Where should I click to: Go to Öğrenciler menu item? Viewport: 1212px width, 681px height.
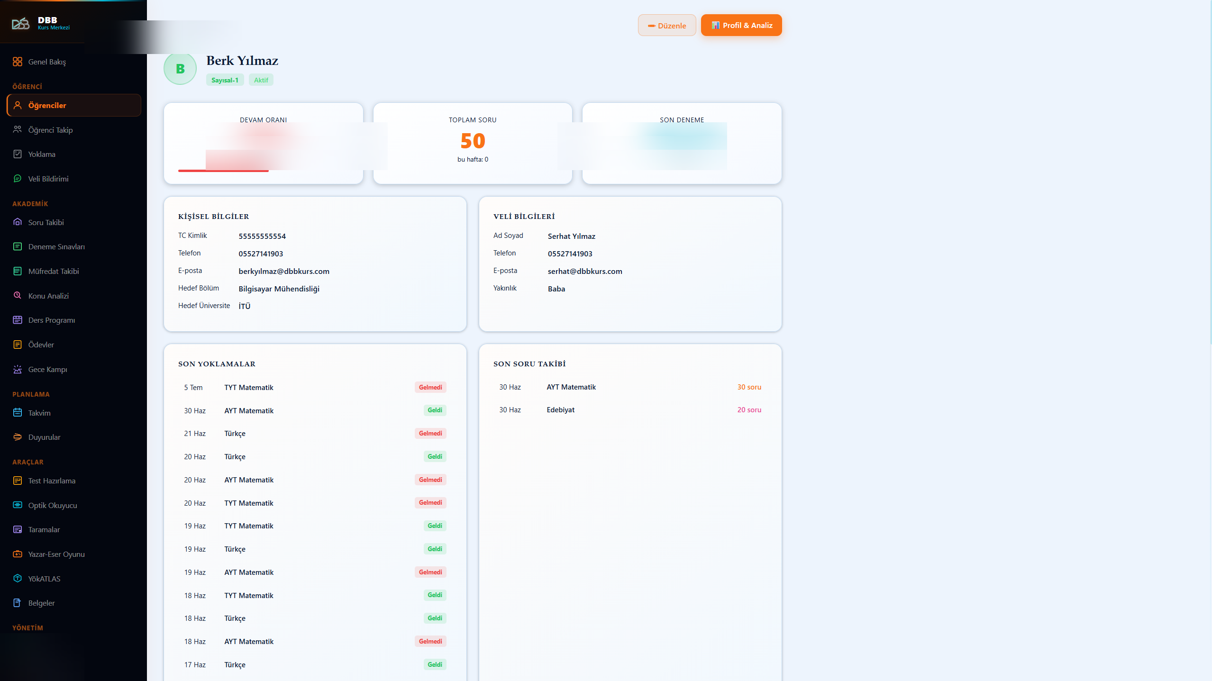click(x=74, y=105)
